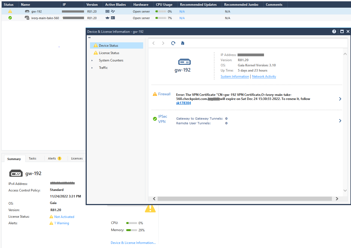Switch to the Tasks tab
This screenshot has height=248, width=351.
(32, 158)
